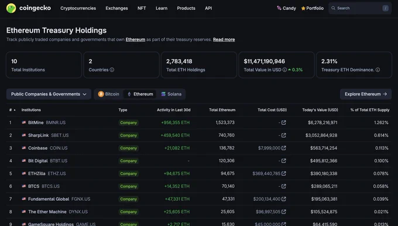Open Products menu
Screen dimensions: 398x226
point(186,8)
